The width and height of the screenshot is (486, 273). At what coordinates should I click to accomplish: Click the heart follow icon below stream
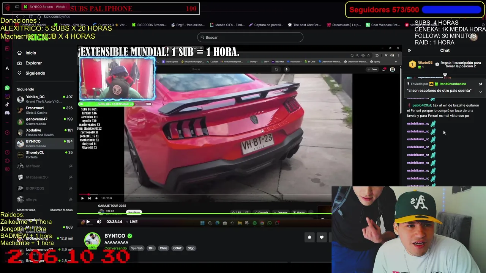322,237
